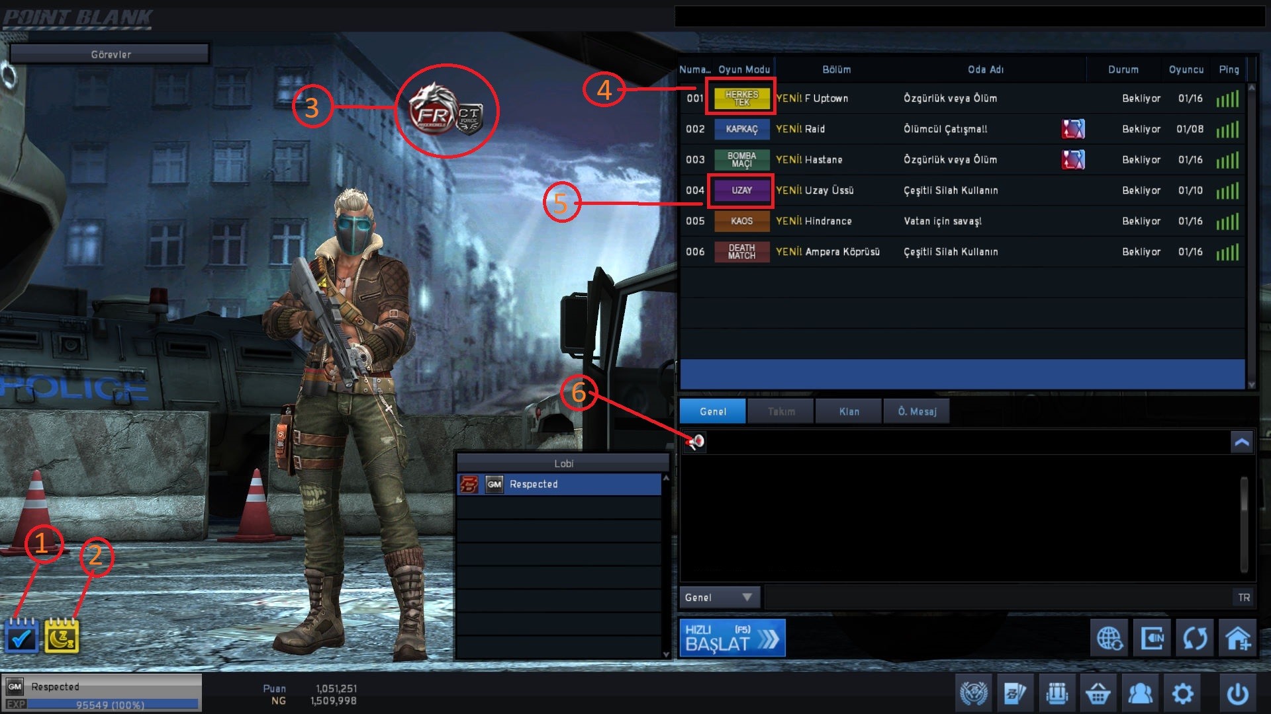1271x714 pixels.
Task: Click the room list scroll down arrow
Action: click(1251, 384)
